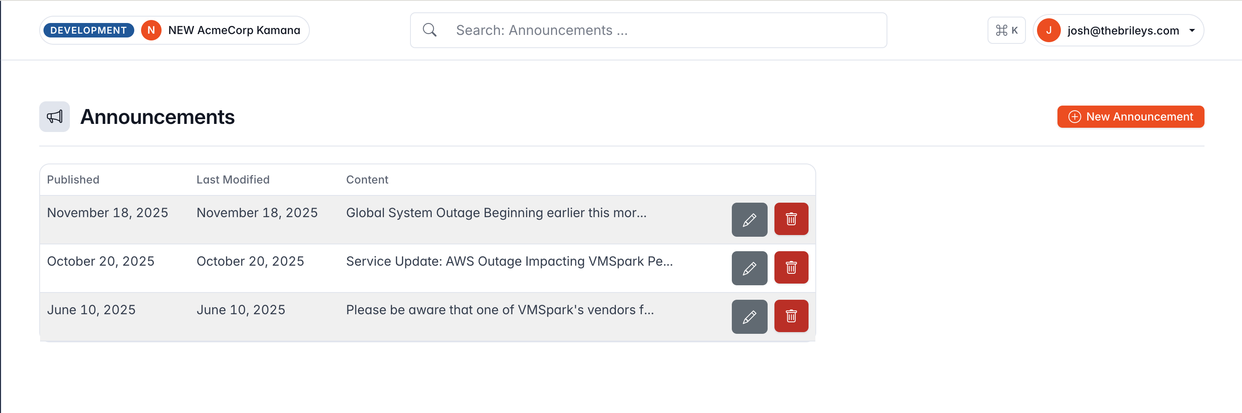Open the NEW AcmeCorp Kamana workspace switcher
1242x413 pixels.
pyautogui.click(x=234, y=30)
